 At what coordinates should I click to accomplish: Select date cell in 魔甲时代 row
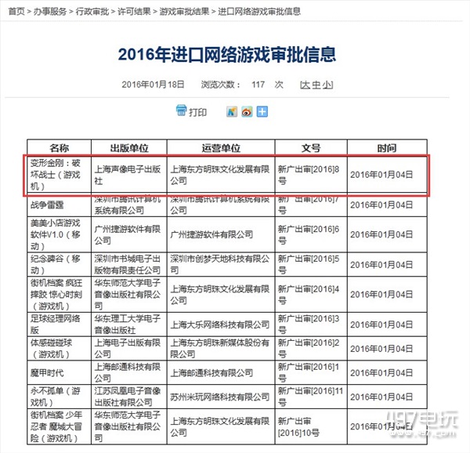[387, 372]
